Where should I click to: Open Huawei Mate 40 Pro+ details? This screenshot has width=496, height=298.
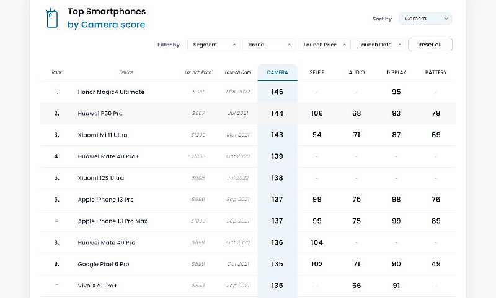pyautogui.click(x=108, y=156)
